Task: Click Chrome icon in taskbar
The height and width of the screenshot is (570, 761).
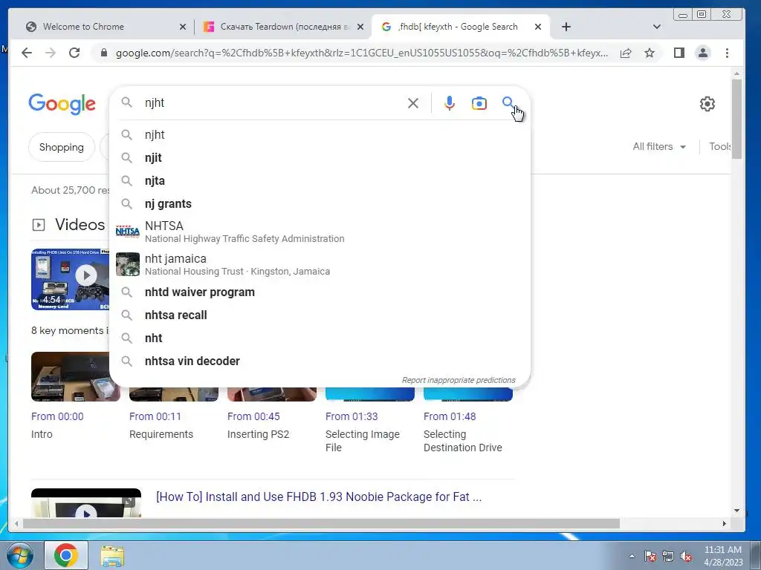Action: coord(66,555)
